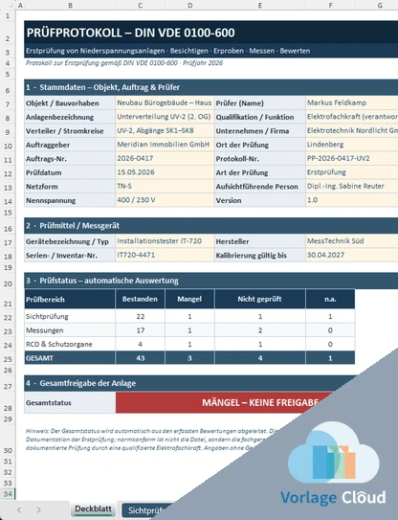The height and width of the screenshot is (520, 398).
Task: Select RCD & Schutzorgane Bestanden value 4
Action: click(x=141, y=344)
